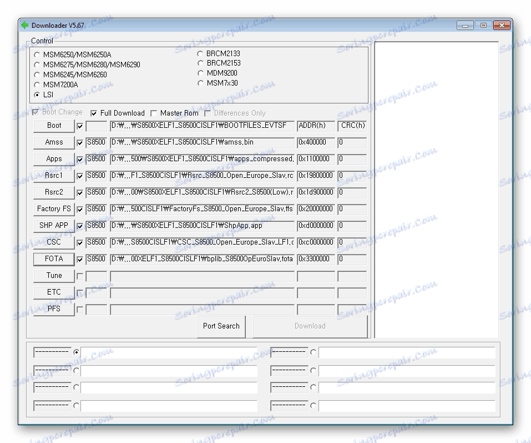This screenshot has height=443, width=531.
Task: Click the 0xd0000000 address field
Action: pos(316,226)
